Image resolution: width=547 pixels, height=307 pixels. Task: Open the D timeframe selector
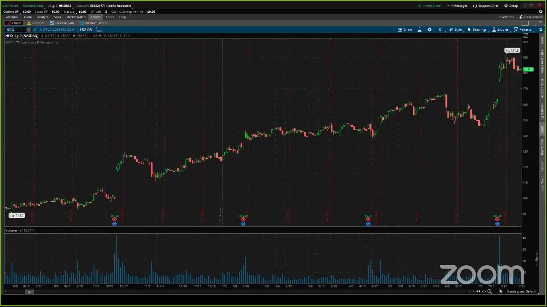point(440,29)
